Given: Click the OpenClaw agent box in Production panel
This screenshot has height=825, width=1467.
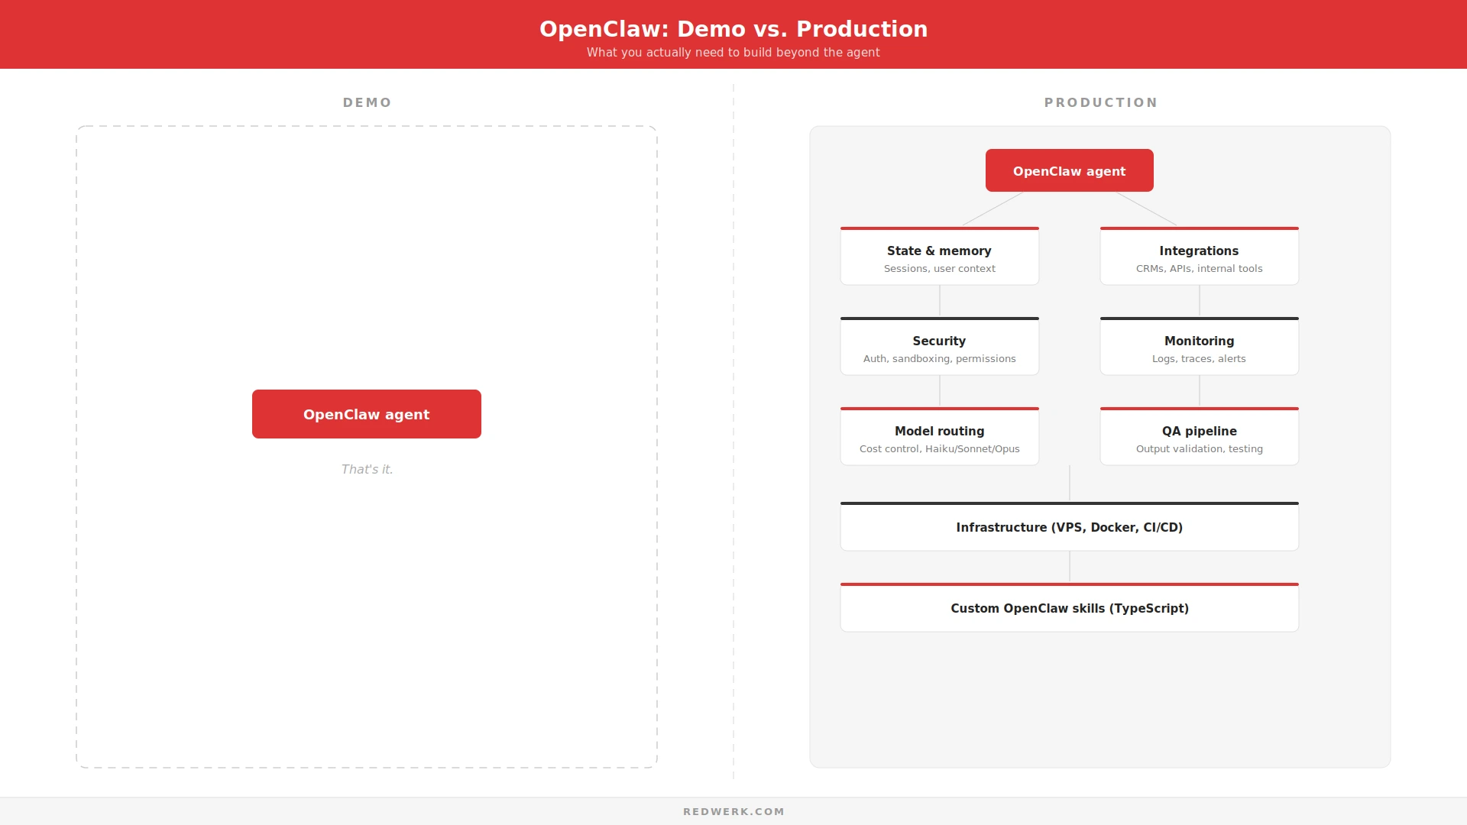Looking at the screenshot, I should 1069,170.
